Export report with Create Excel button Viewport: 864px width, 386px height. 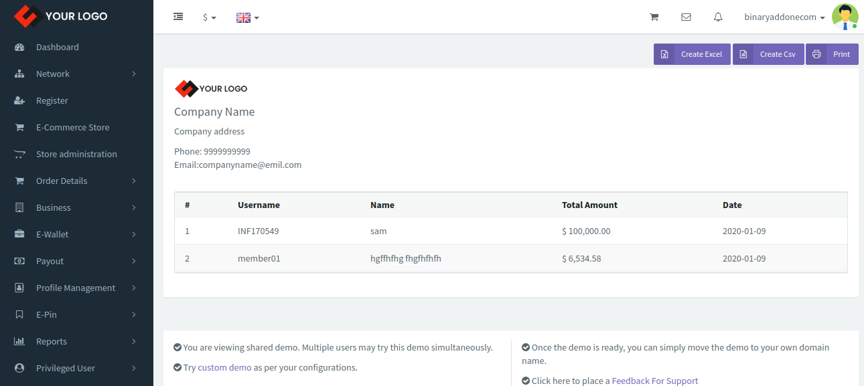tap(692, 54)
